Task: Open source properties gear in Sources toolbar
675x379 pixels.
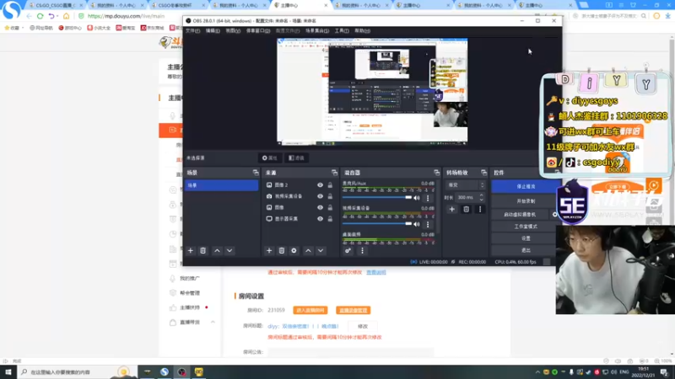Action: tap(294, 250)
